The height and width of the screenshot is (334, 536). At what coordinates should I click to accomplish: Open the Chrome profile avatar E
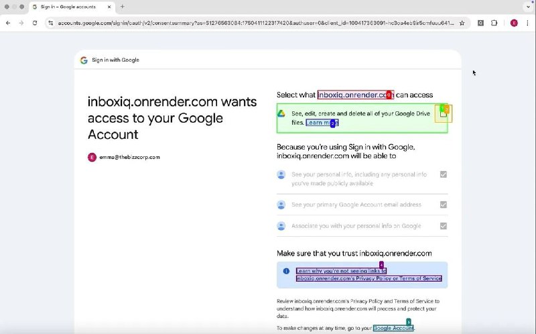[x=514, y=23]
